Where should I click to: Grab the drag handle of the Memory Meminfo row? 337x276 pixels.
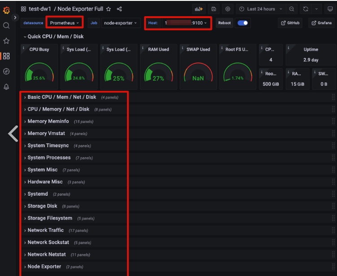point(333,121)
